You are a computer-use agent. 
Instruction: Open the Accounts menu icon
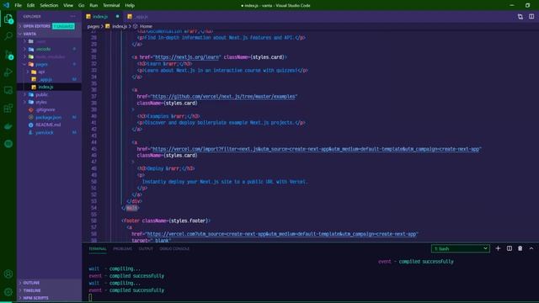(x=8, y=274)
